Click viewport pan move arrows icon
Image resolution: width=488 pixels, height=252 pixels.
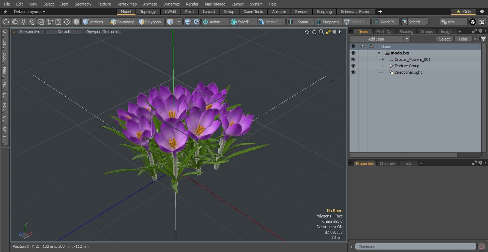[307, 32]
